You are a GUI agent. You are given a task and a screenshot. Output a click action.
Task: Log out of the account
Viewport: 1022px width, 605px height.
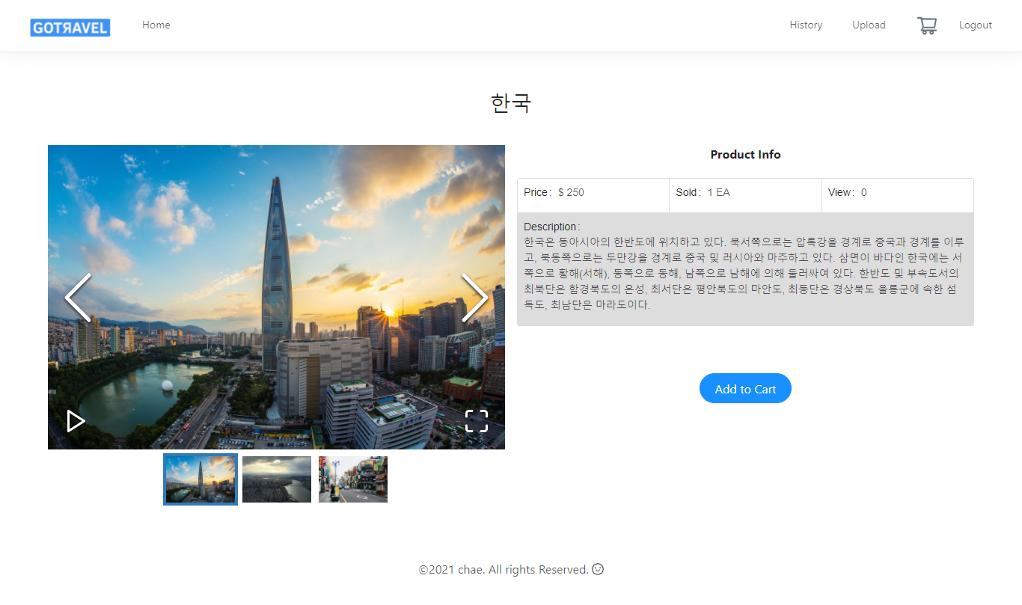975,25
